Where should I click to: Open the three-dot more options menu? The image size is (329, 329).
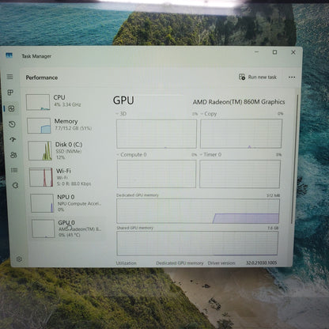(292, 78)
